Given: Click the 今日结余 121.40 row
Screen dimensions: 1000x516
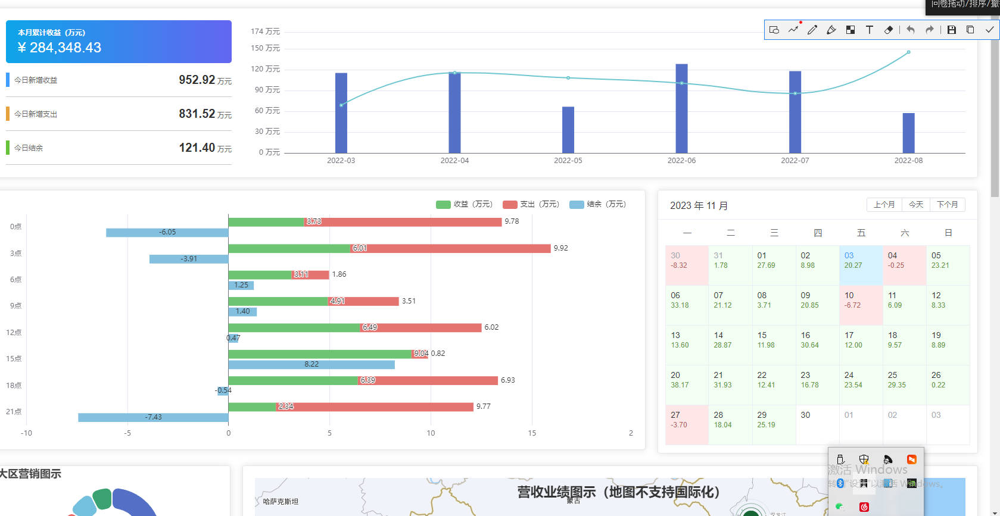Looking at the screenshot, I should [x=119, y=148].
